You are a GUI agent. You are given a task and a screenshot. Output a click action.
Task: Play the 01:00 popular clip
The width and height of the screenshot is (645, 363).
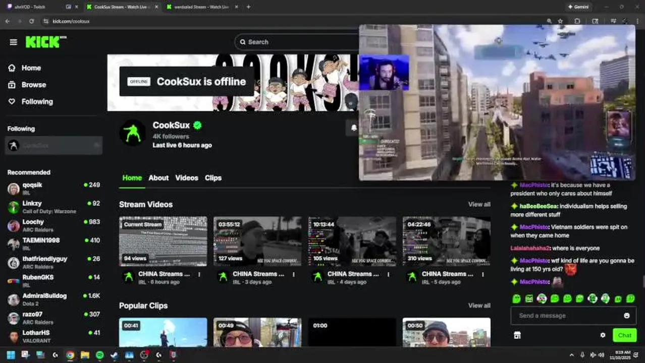352,332
